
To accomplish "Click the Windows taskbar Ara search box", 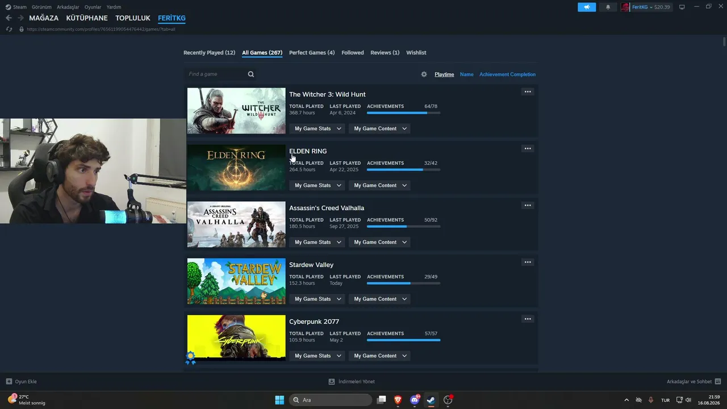I will tap(331, 400).
